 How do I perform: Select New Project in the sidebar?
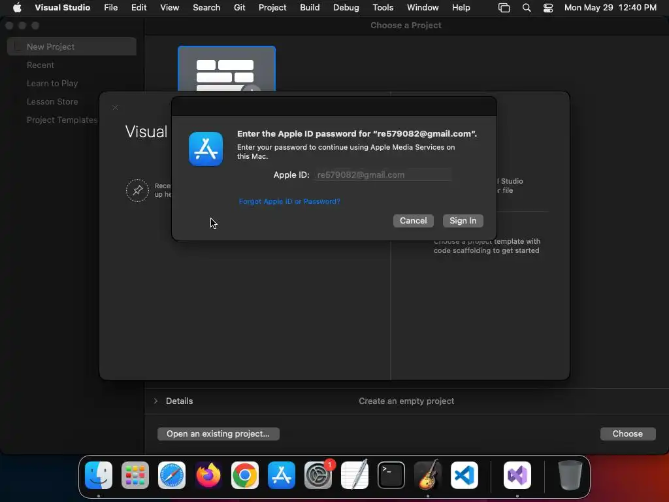point(72,46)
